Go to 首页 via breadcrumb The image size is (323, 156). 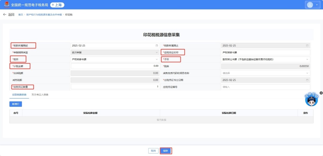point(21,15)
